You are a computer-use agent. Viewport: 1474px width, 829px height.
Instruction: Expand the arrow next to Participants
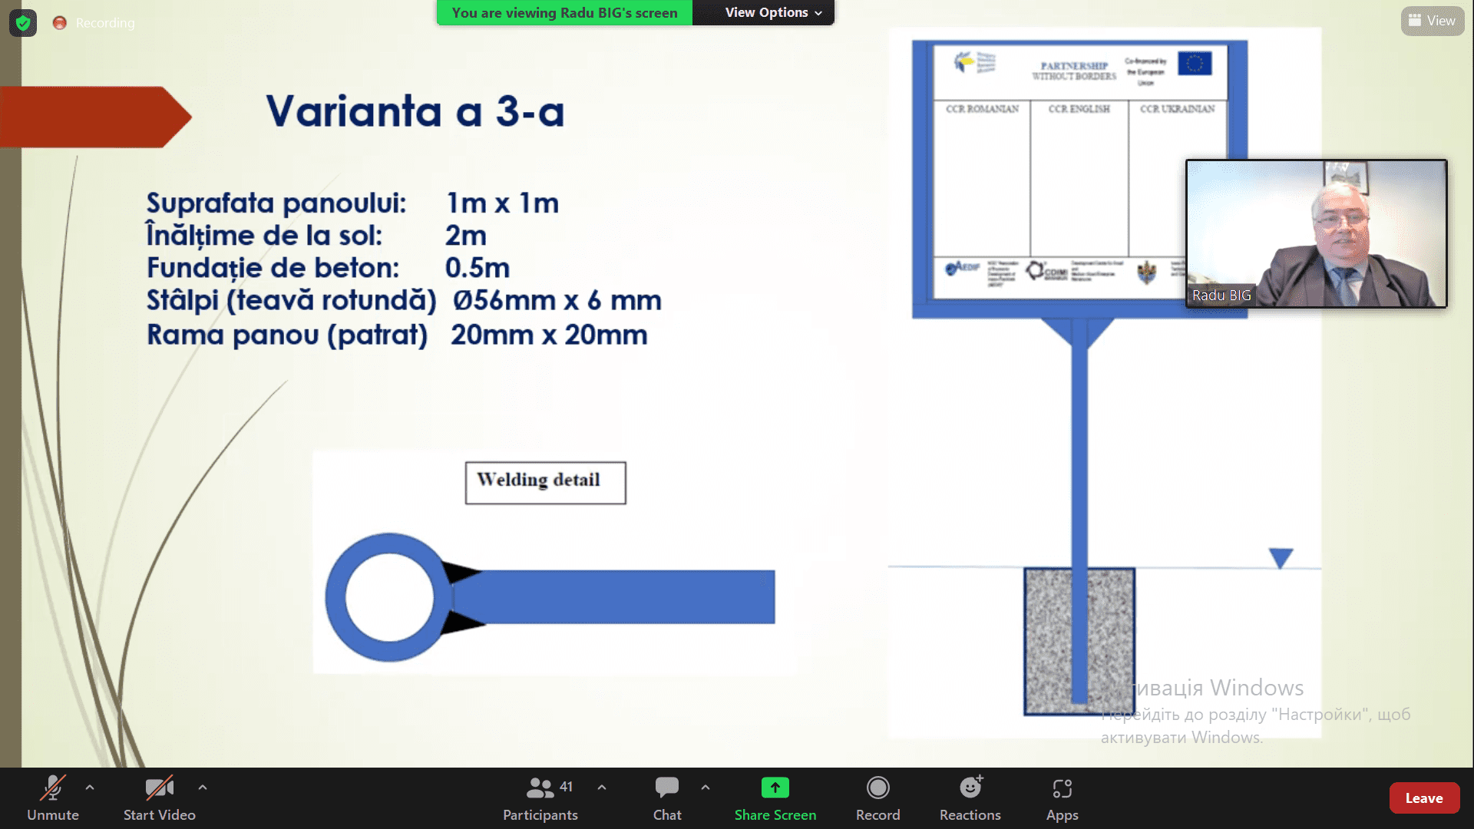pyautogui.click(x=602, y=788)
